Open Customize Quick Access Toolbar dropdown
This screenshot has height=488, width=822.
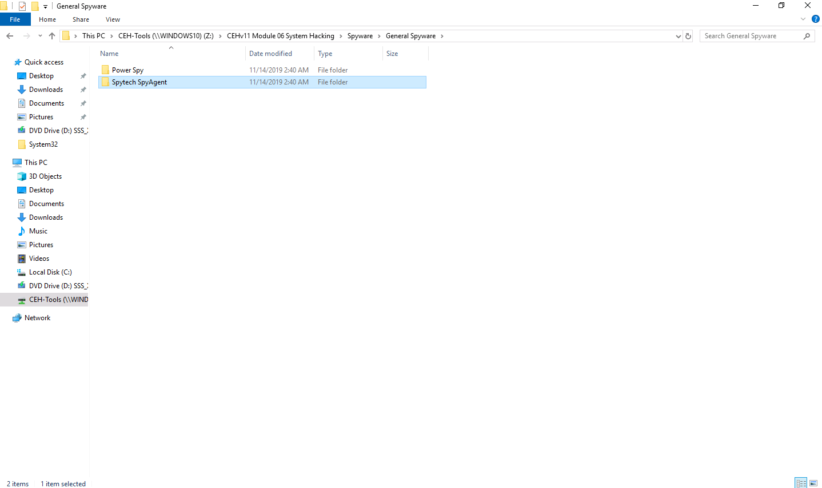45,7
